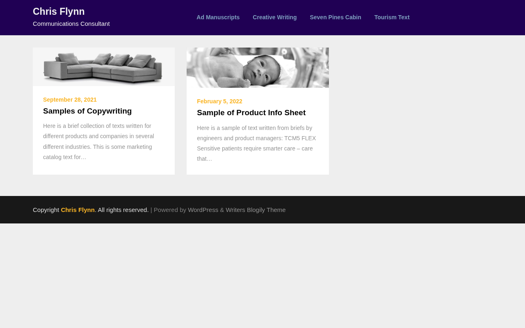525x328 pixels.
Task: Click the Writers Blogily Theme footer link
Action: tap(256, 210)
